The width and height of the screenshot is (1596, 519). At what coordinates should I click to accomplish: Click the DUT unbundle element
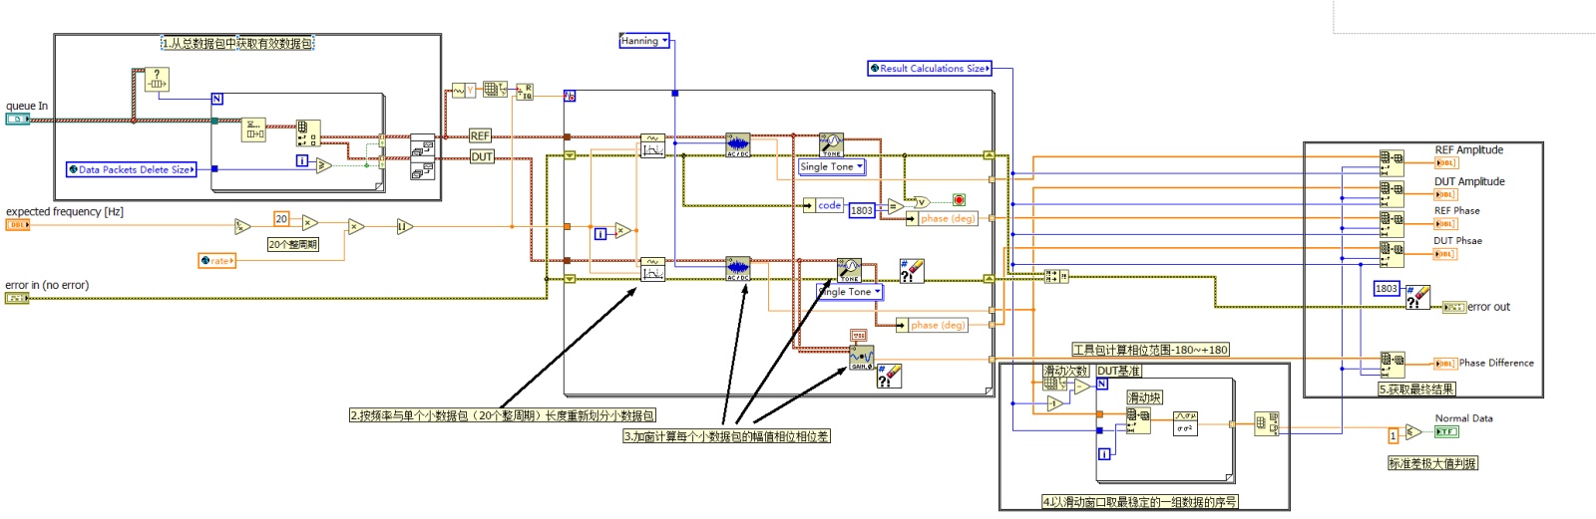481,156
